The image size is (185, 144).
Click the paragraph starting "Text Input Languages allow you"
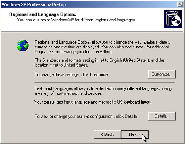point(103,91)
